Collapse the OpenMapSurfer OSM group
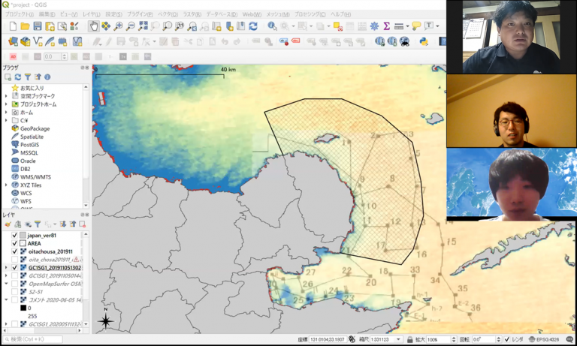Image resolution: width=577 pixels, height=346 pixels. [x=6, y=284]
